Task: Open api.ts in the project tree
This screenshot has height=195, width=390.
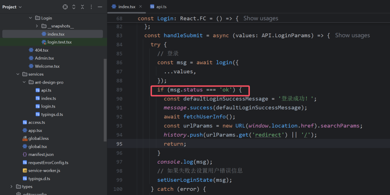Action: click(x=46, y=90)
